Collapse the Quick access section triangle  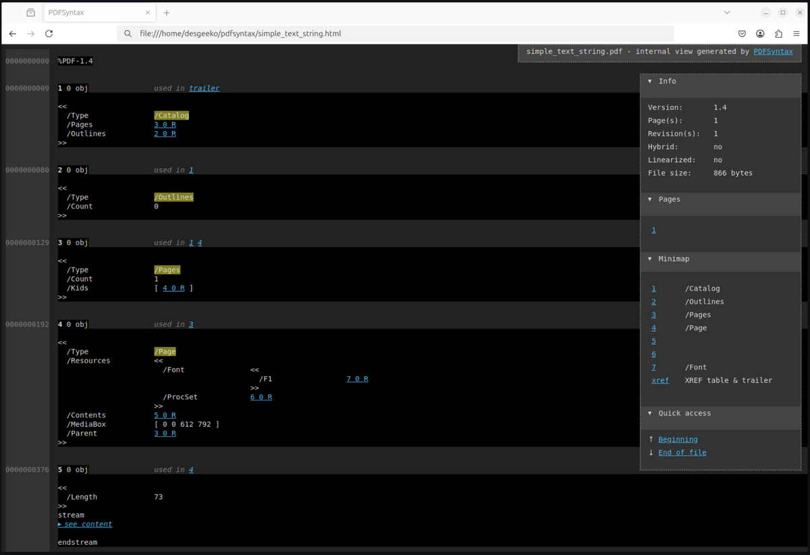[650, 413]
